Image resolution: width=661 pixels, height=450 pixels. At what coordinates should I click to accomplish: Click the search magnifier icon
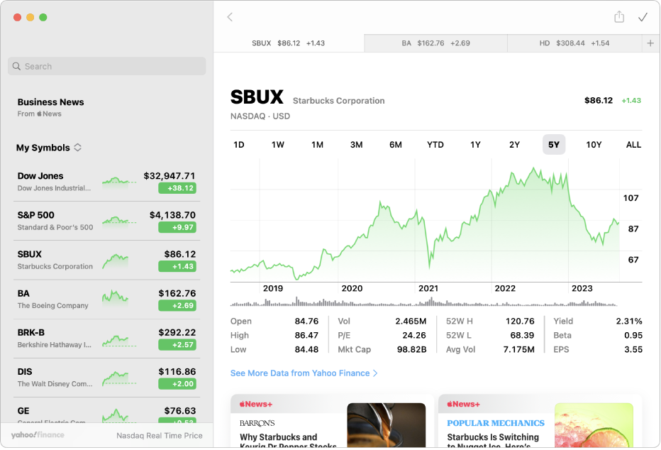pyautogui.click(x=16, y=66)
